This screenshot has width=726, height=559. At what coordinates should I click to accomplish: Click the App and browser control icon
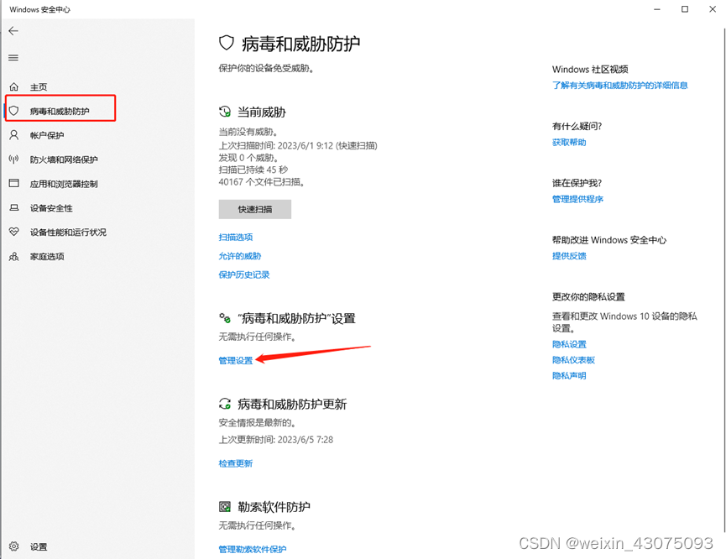(13, 184)
